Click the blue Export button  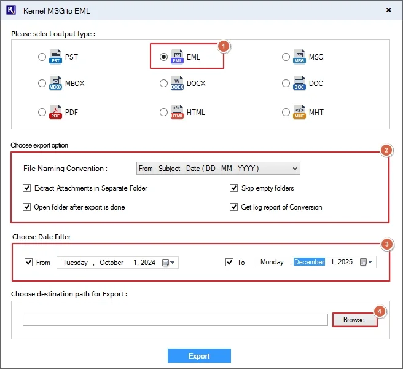point(199,356)
